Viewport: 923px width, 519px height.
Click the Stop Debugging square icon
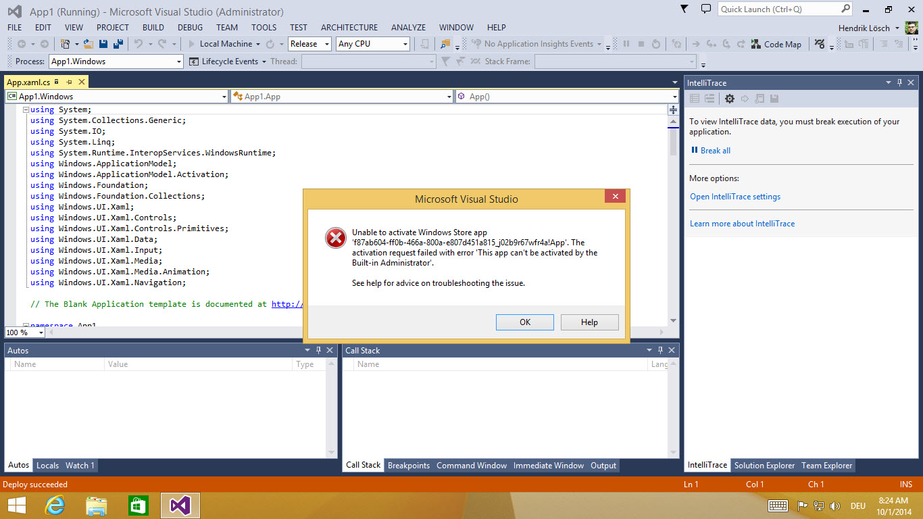641,44
